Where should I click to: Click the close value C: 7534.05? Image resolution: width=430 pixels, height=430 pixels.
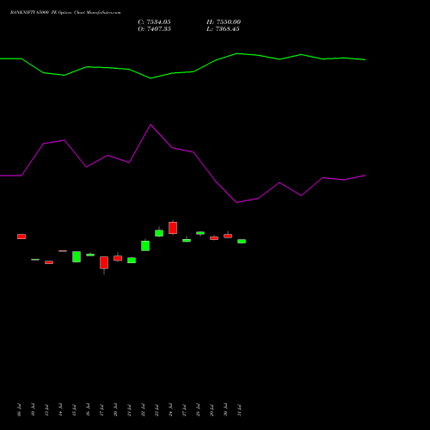[x=154, y=22]
